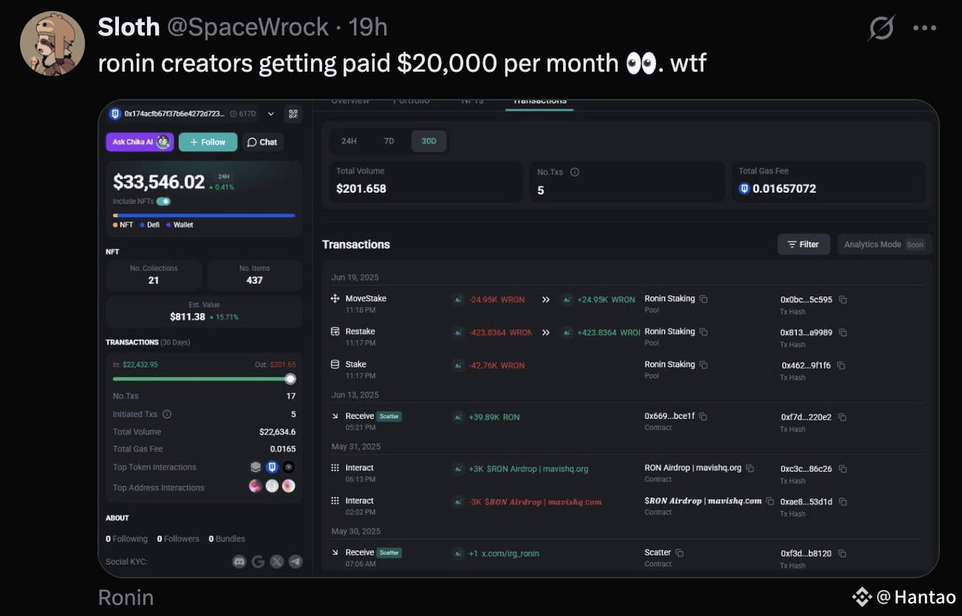
Task: Click the Analytics Mode button
Action: pyautogui.click(x=884, y=244)
